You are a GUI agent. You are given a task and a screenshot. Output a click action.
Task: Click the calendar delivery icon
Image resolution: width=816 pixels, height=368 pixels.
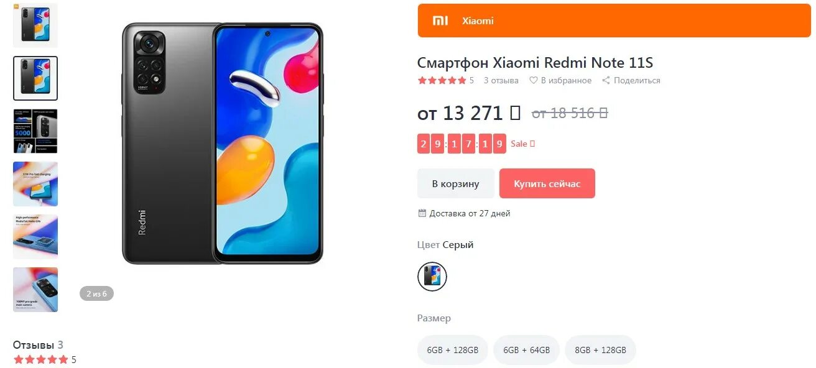(x=422, y=213)
